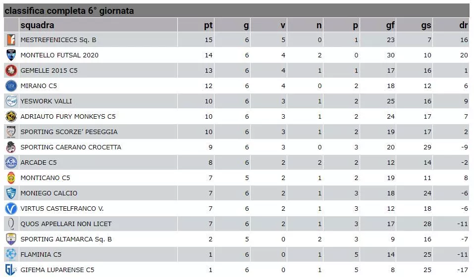
Task: Open the MONIEGO CALCIO team name
Action: click(x=49, y=193)
